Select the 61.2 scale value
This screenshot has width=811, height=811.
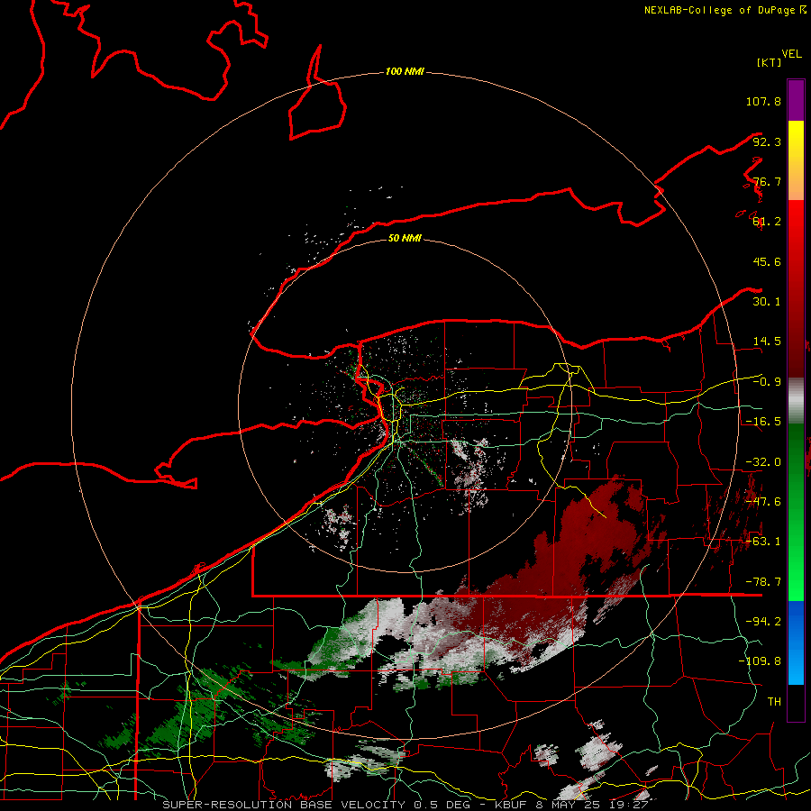coord(767,222)
